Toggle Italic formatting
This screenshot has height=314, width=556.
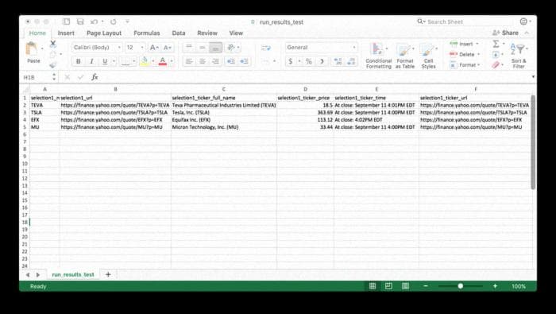click(x=91, y=61)
